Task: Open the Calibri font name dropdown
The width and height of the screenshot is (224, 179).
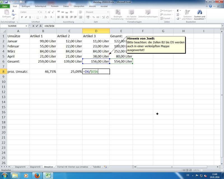Action: (38, 12)
